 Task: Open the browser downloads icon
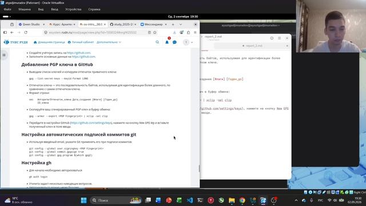pos(174,33)
